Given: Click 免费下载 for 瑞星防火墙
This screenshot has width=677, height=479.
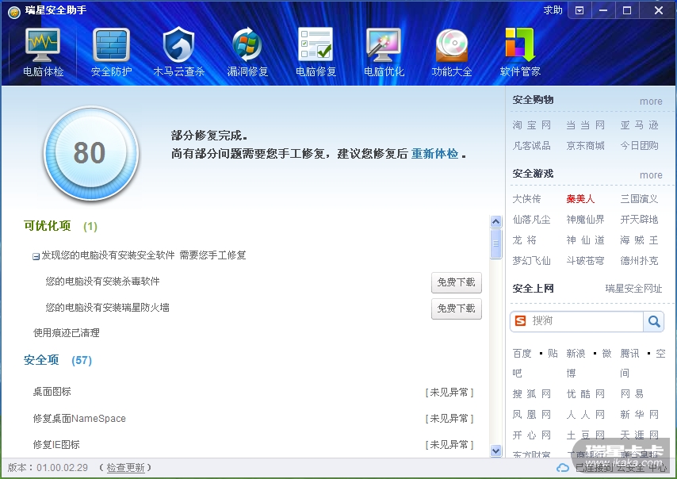Looking at the screenshot, I should tap(457, 308).
